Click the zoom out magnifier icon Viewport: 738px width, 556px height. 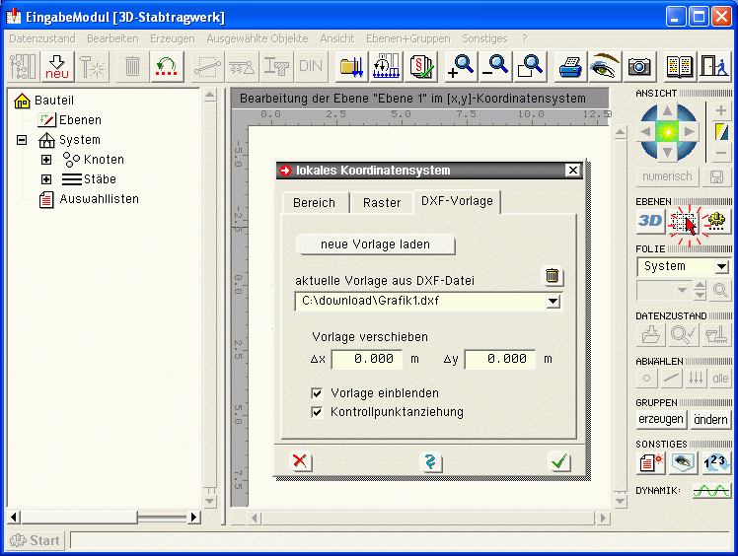[495, 66]
